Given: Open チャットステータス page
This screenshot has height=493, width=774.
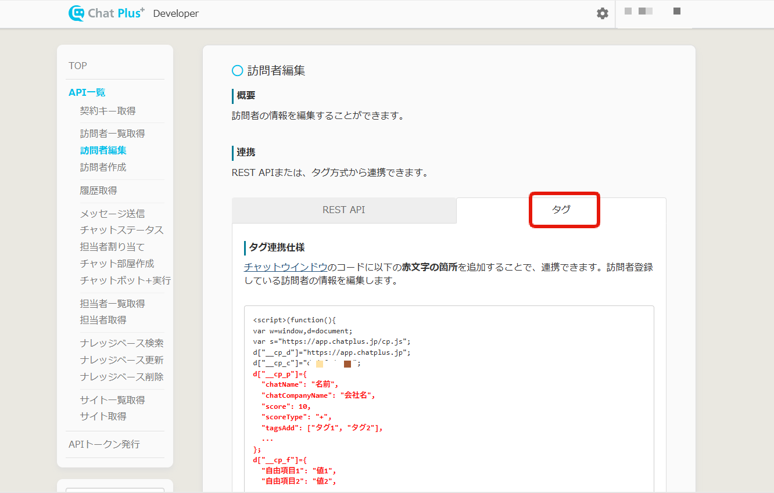Looking at the screenshot, I should [x=121, y=230].
